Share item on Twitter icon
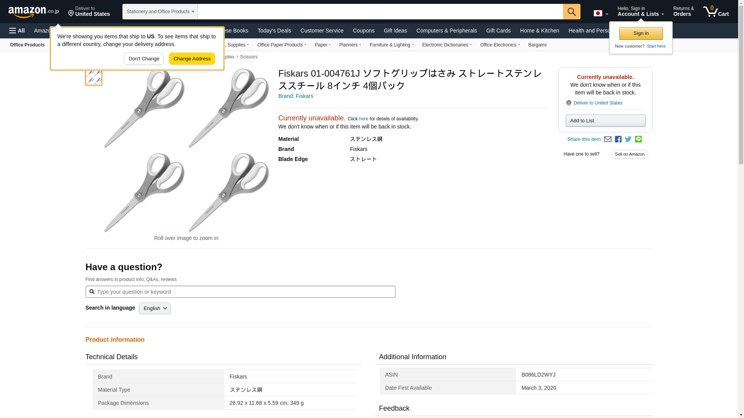Image resolution: width=744 pixels, height=418 pixels. pos(628,139)
